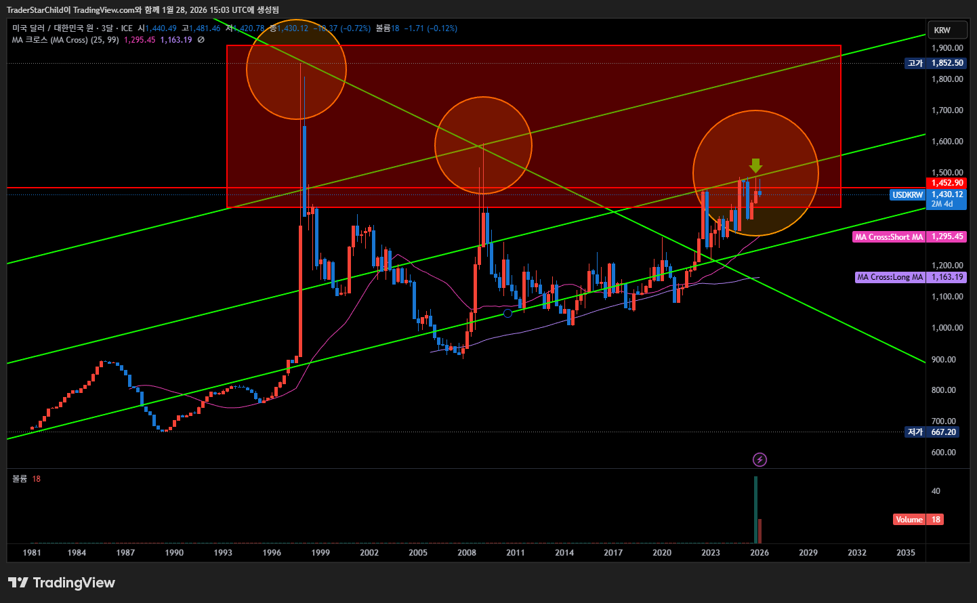This screenshot has width=977, height=603.
Task: Click the green down arrow marker
Action: coord(755,165)
